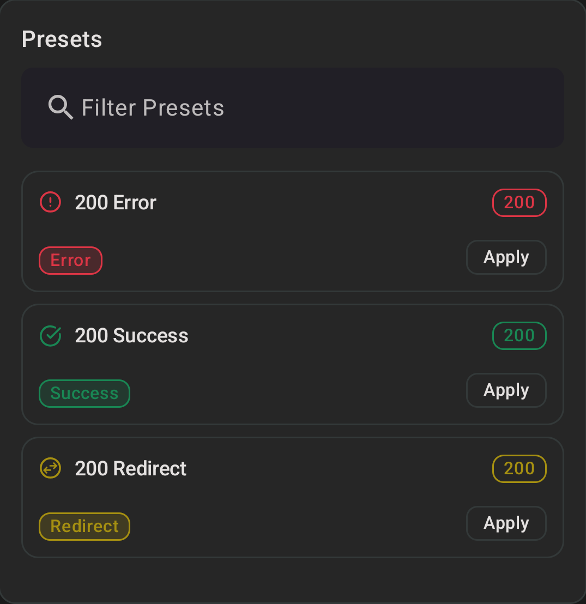Click the 200 Redirect preset title
586x604 pixels.
[130, 468]
